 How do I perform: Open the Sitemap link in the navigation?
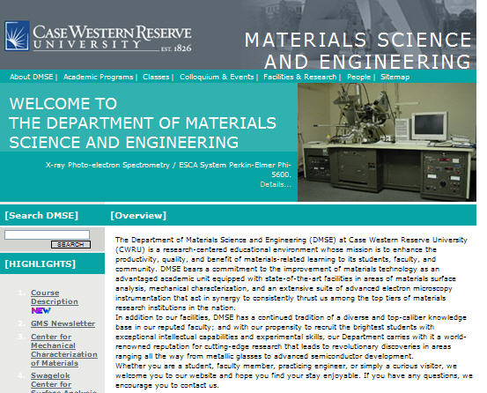click(395, 77)
